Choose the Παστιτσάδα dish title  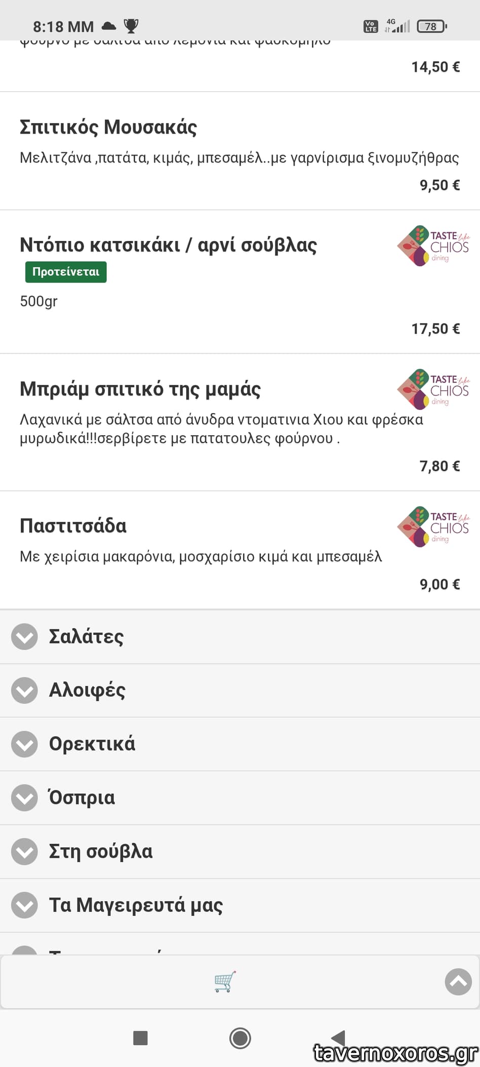pos(73,526)
